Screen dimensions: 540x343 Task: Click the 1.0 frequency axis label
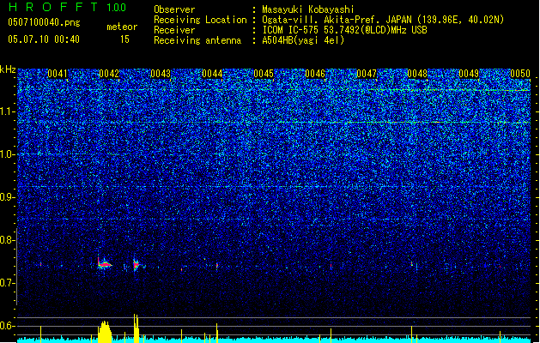7,154
